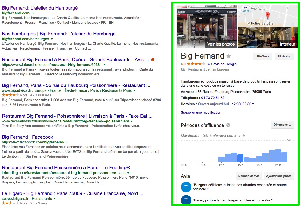Image resolution: width=300 pixels, height=206 pixels.
Task: Click the "Ouvert aujourd'hui" hours text
Action: [x=213, y=104]
